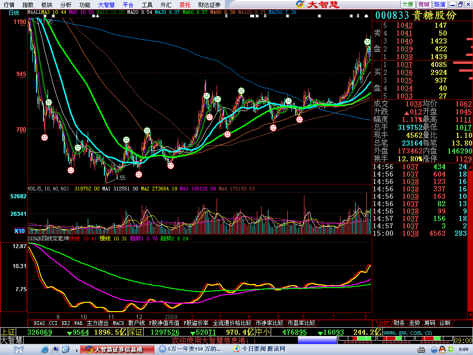Click the diamond info marker above the chart
Viewport: 473px width, 355px height.
pyautogui.click(x=366, y=16)
